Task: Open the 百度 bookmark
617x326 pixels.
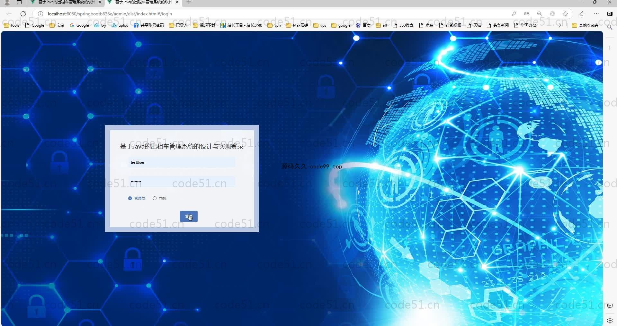Action: [363, 25]
